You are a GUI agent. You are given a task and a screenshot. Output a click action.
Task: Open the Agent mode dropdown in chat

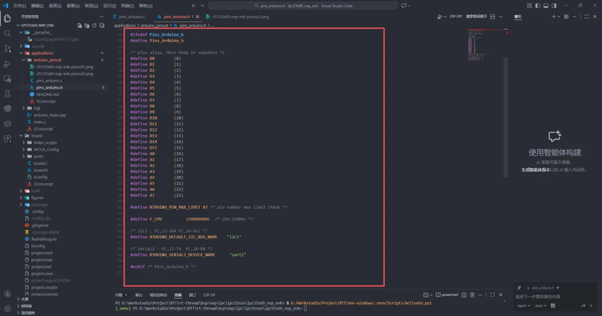(524, 305)
